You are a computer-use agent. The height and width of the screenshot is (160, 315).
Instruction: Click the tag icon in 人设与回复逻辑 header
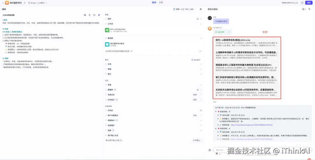click(x=90, y=15)
